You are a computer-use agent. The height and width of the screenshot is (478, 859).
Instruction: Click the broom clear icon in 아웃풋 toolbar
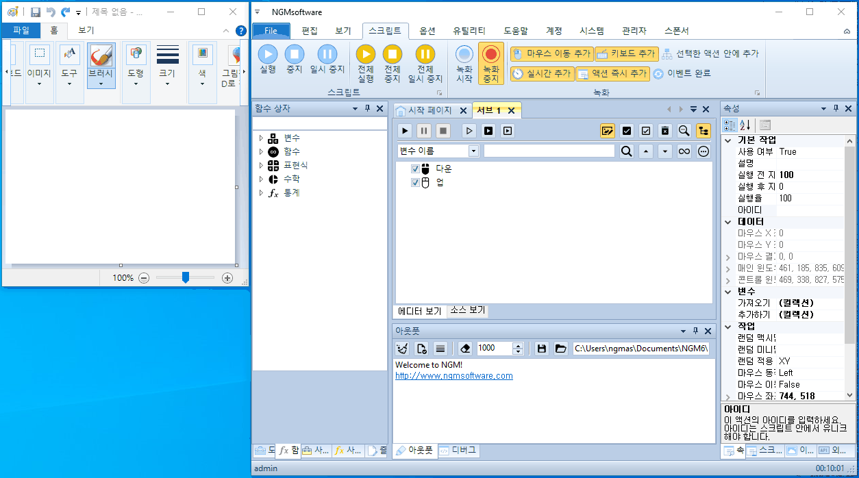(x=402, y=348)
